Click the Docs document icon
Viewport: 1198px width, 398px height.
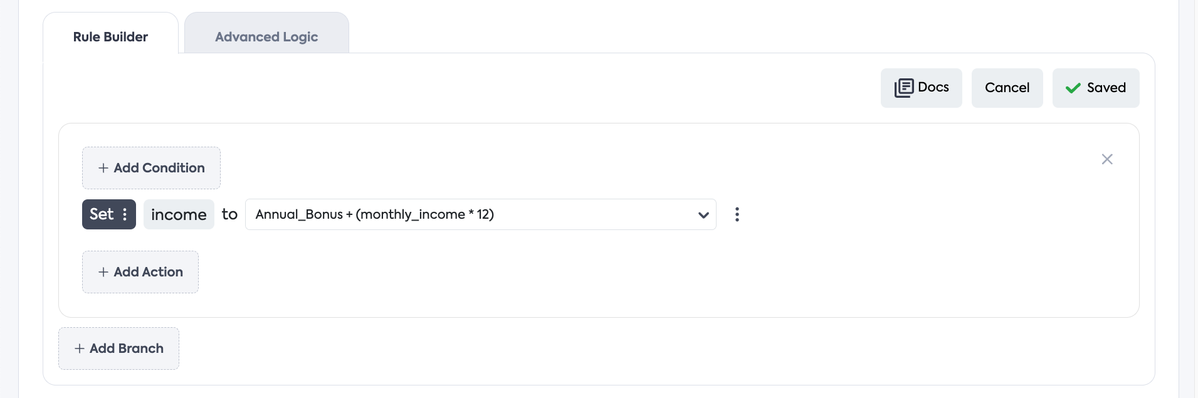point(903,88)
